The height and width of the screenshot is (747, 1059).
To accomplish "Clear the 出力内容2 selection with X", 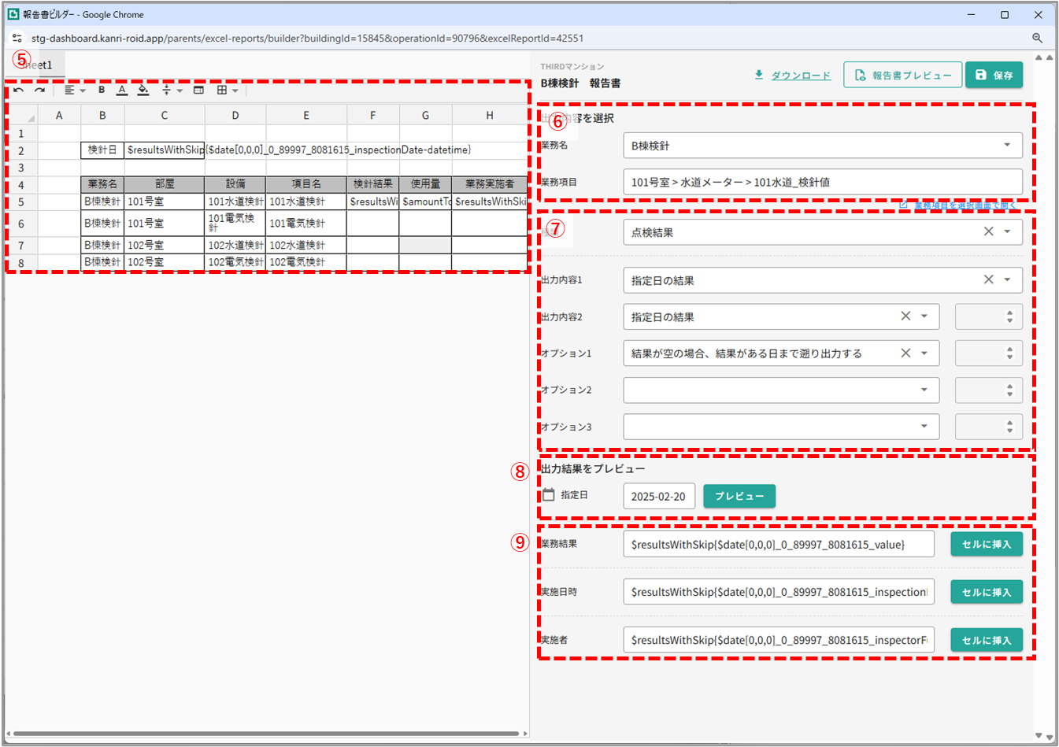I will click(x=905, y=316).
